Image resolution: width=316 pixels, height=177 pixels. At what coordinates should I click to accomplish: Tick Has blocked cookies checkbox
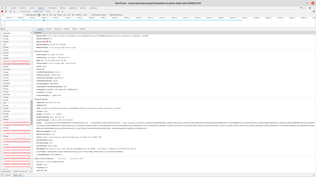[x=90, y=15]
